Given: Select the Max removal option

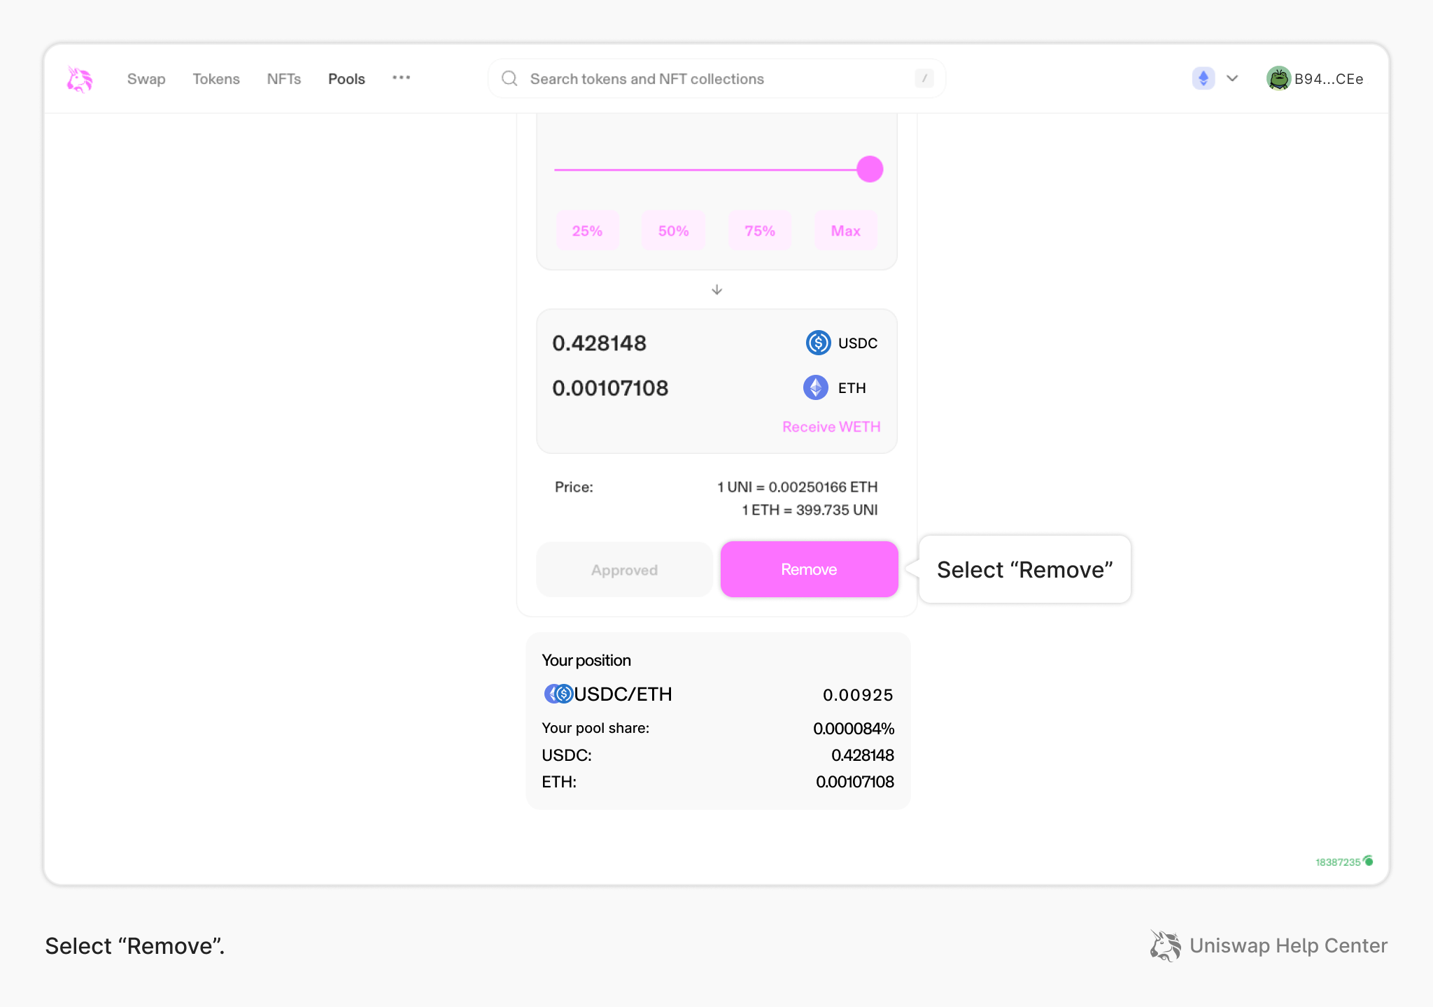Looking at the screenshot, I should (x=845, y=230).
